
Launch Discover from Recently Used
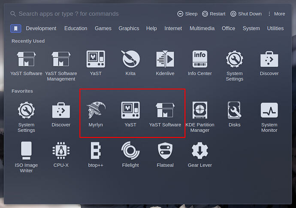pos(269,63)
